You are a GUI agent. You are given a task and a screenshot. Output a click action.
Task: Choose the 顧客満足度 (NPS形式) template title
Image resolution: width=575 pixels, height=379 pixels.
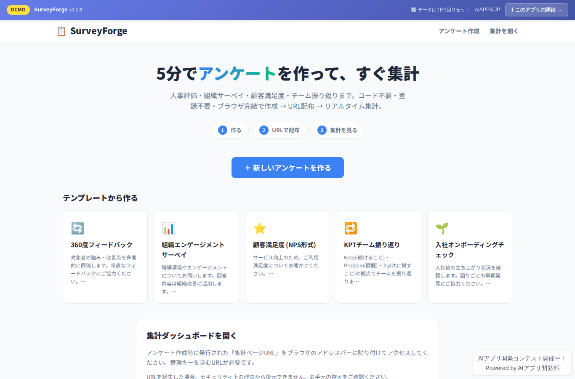coord(285,245)
